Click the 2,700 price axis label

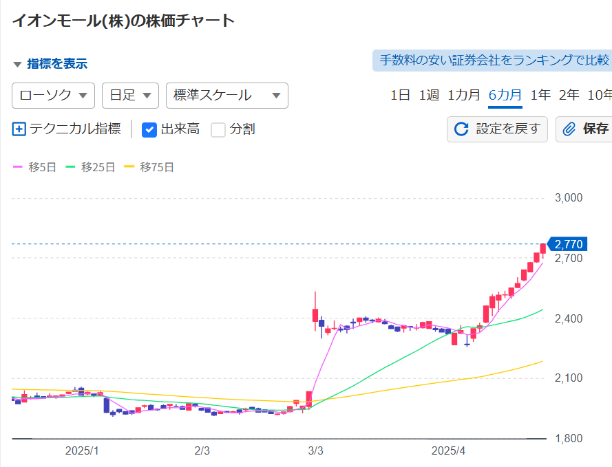569,259
